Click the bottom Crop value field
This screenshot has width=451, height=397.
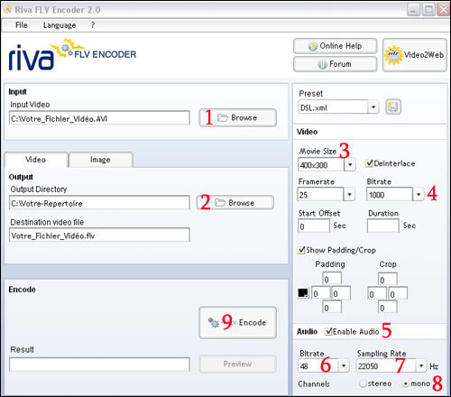point(388,307)
